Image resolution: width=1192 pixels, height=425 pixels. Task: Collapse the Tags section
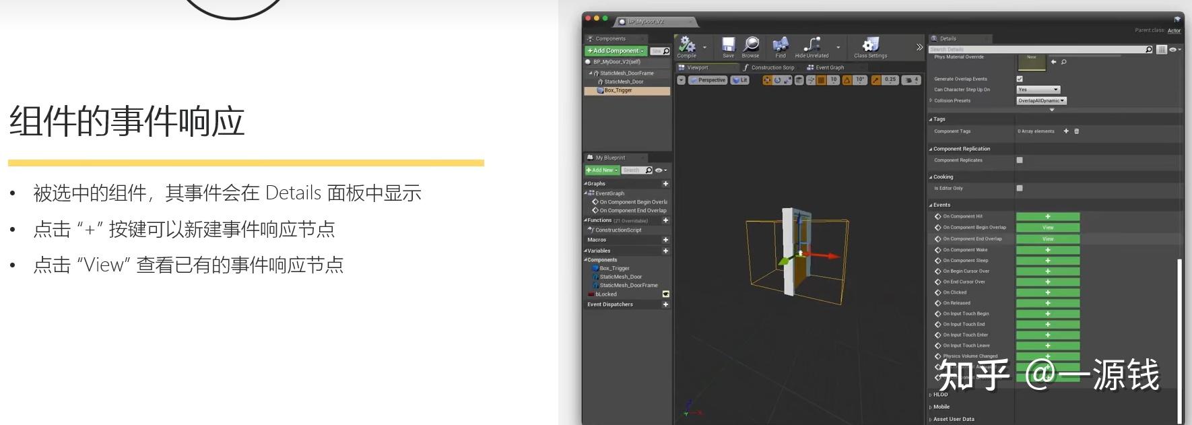click(x=931, y=119)
